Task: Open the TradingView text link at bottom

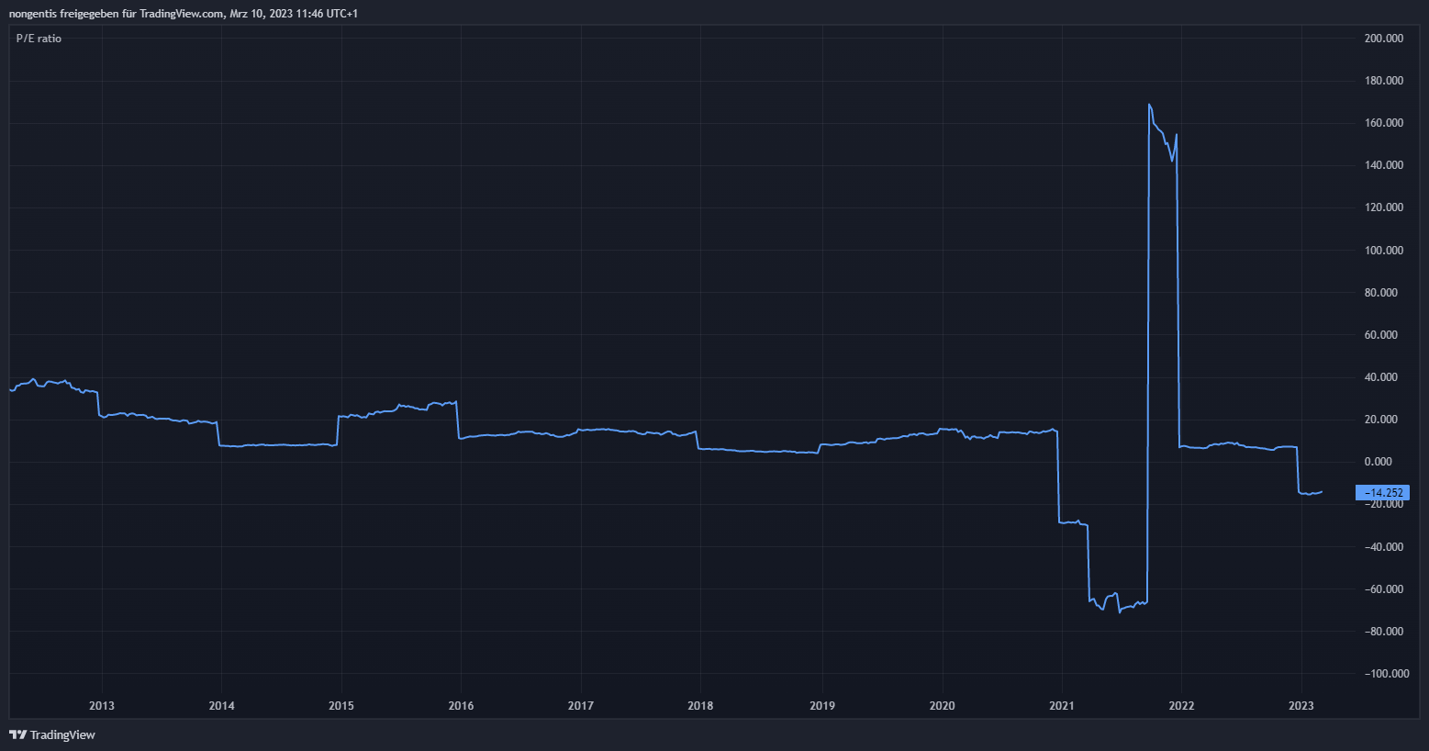Action: (x=62, y=734)
